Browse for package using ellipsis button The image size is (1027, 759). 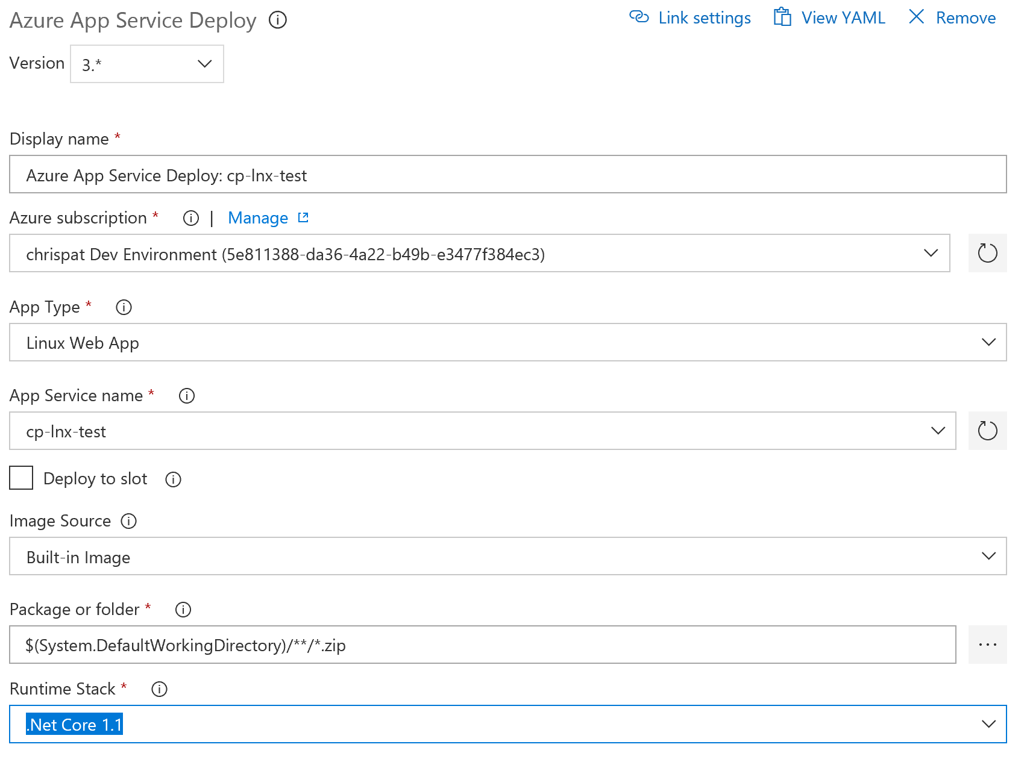(x=987, y=645)
